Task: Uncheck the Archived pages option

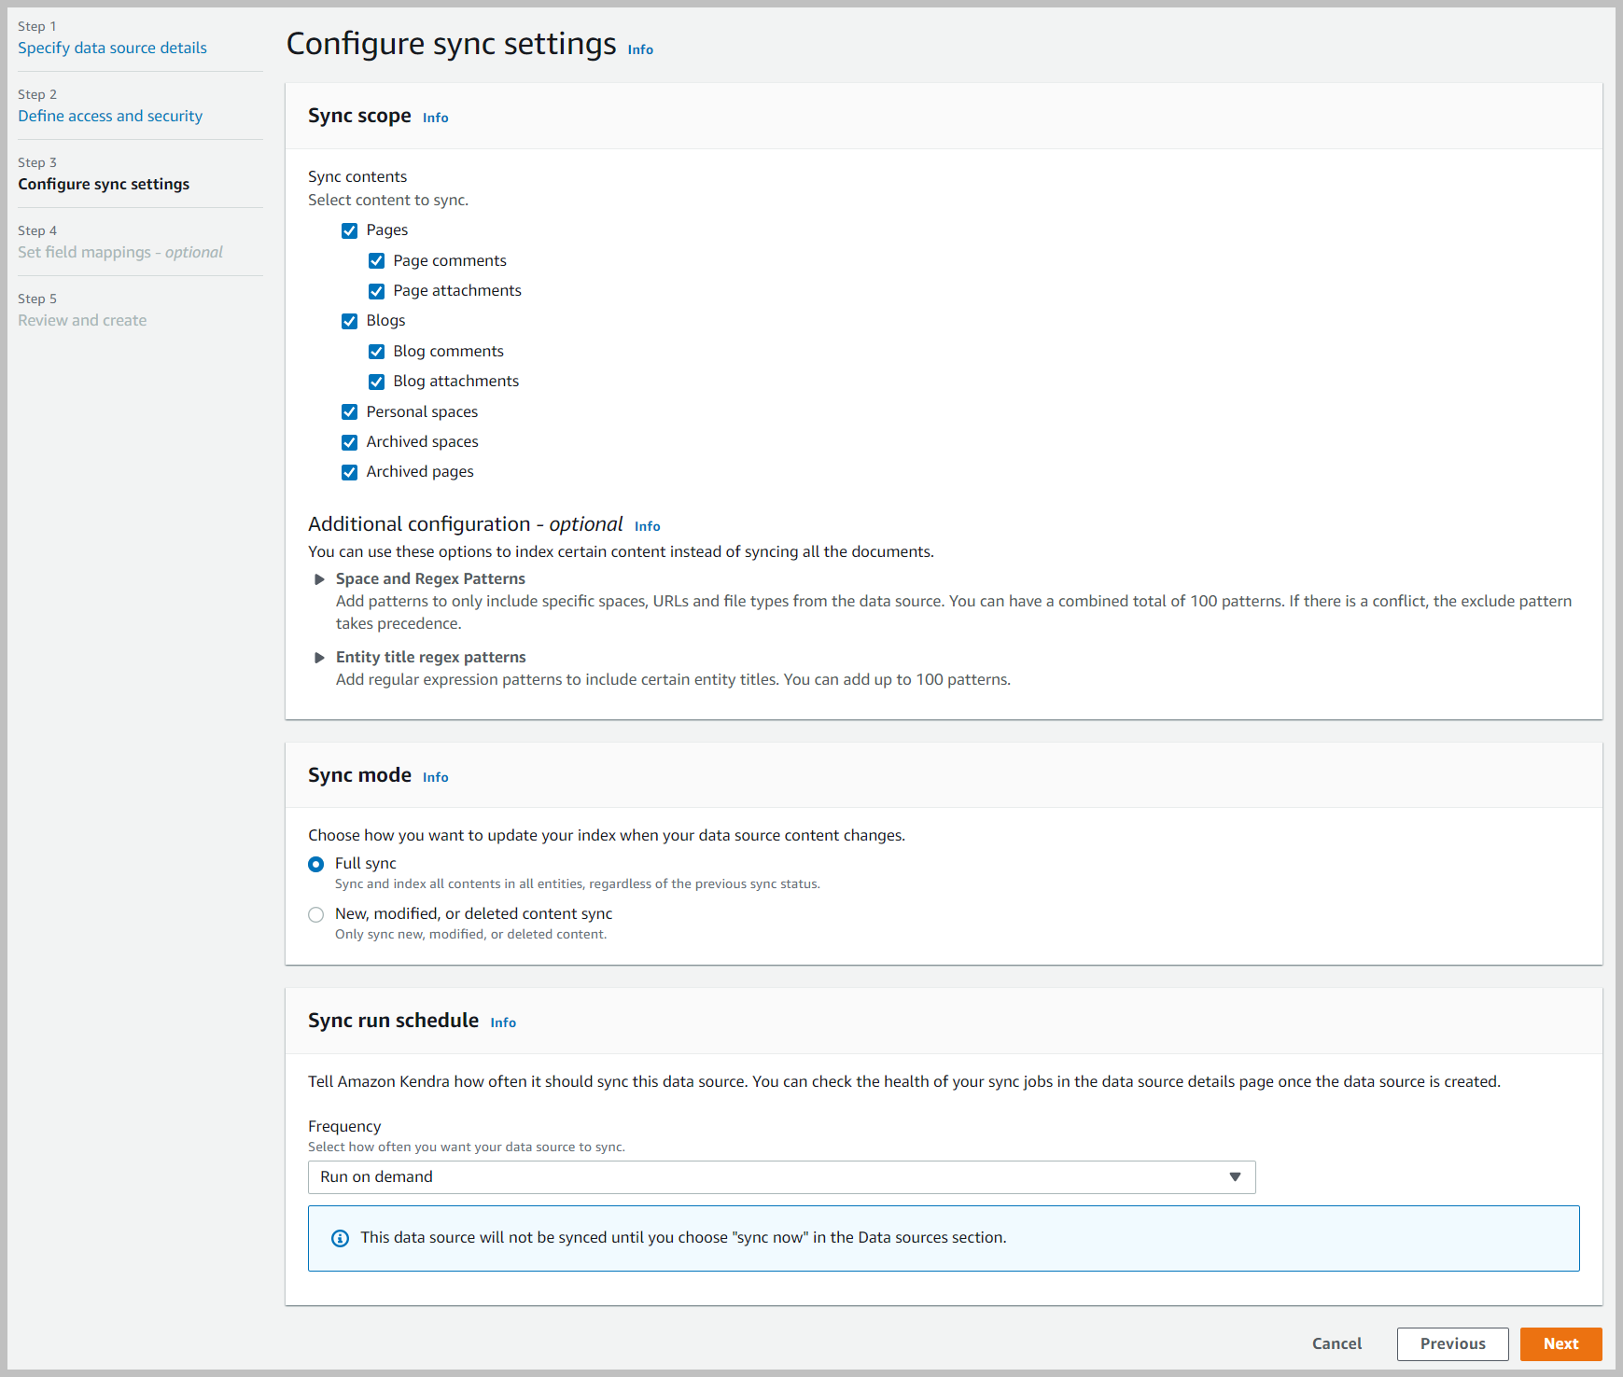Action: [x=349, y=472]
